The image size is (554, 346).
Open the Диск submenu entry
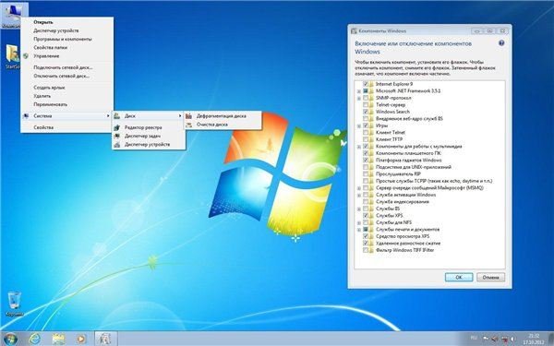pyautogui.click(x=149, y=116)
